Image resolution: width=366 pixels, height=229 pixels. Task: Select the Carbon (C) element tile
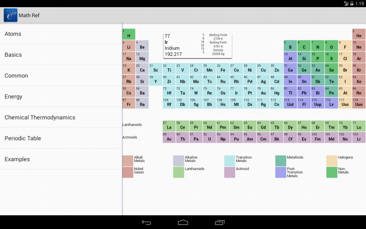coord(304,46)
